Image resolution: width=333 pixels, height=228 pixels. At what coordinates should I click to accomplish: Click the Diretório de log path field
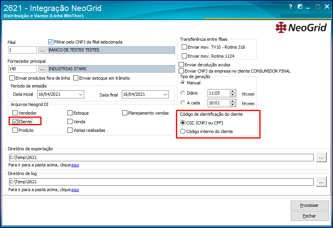[x=161, y=182]
